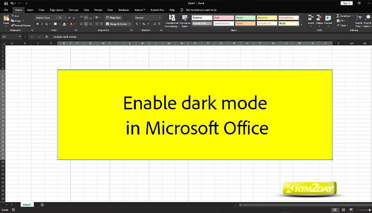Image resolution: width=372 pixels, height=213 pixels.
Task: Open Find & Select
Action: (367, 21)
